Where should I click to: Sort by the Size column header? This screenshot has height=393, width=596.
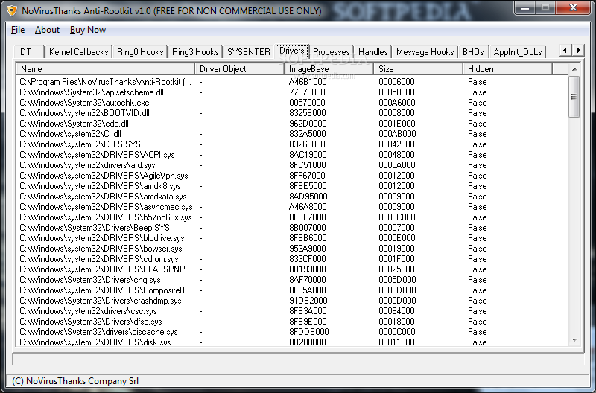(x=419, y=69)
